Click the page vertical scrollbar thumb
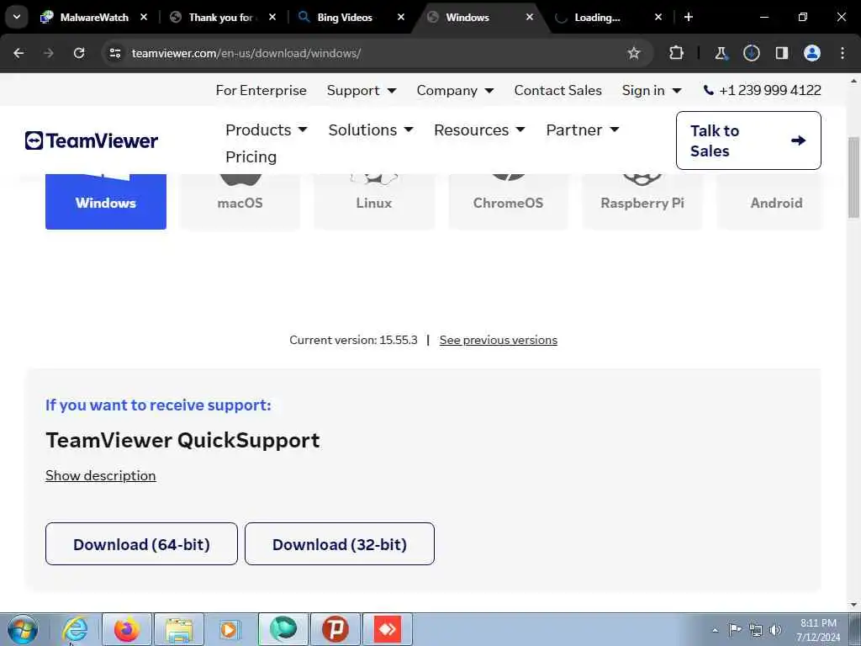Screen dimensions: 861x646 click(853, 177)
